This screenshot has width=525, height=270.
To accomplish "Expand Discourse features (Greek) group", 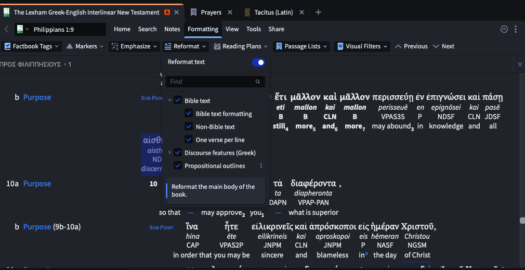I will pyautogui.click(x=169, y=152).
